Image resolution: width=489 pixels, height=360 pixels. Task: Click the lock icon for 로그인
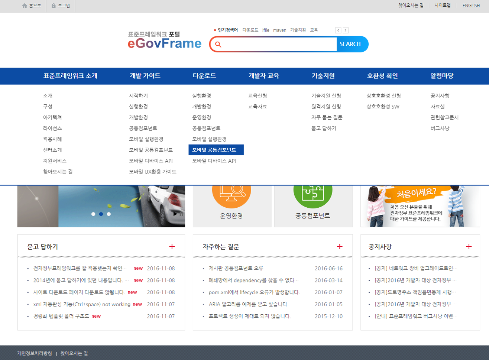click(54, 6)
